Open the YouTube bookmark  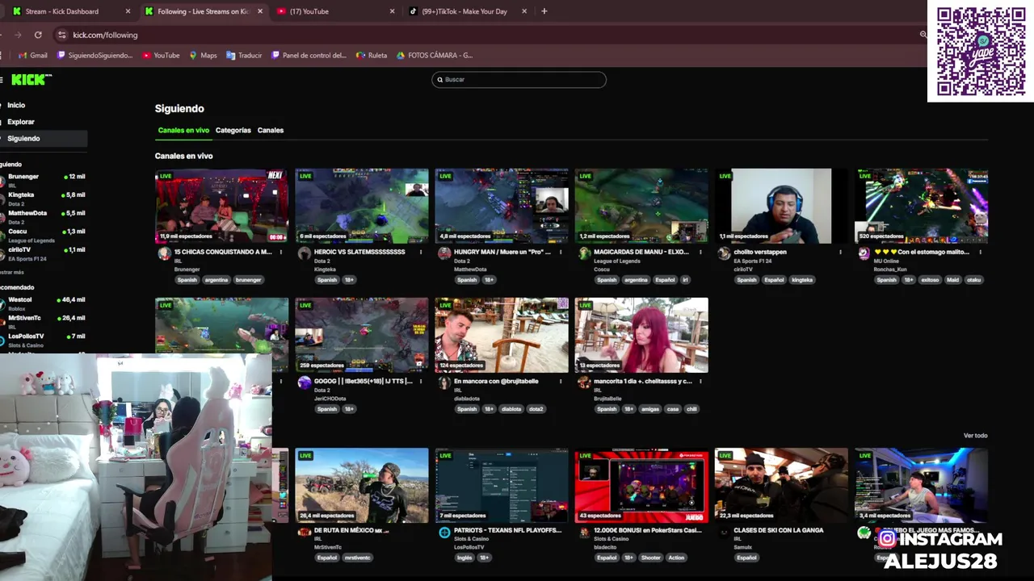[x=161, y=56]
